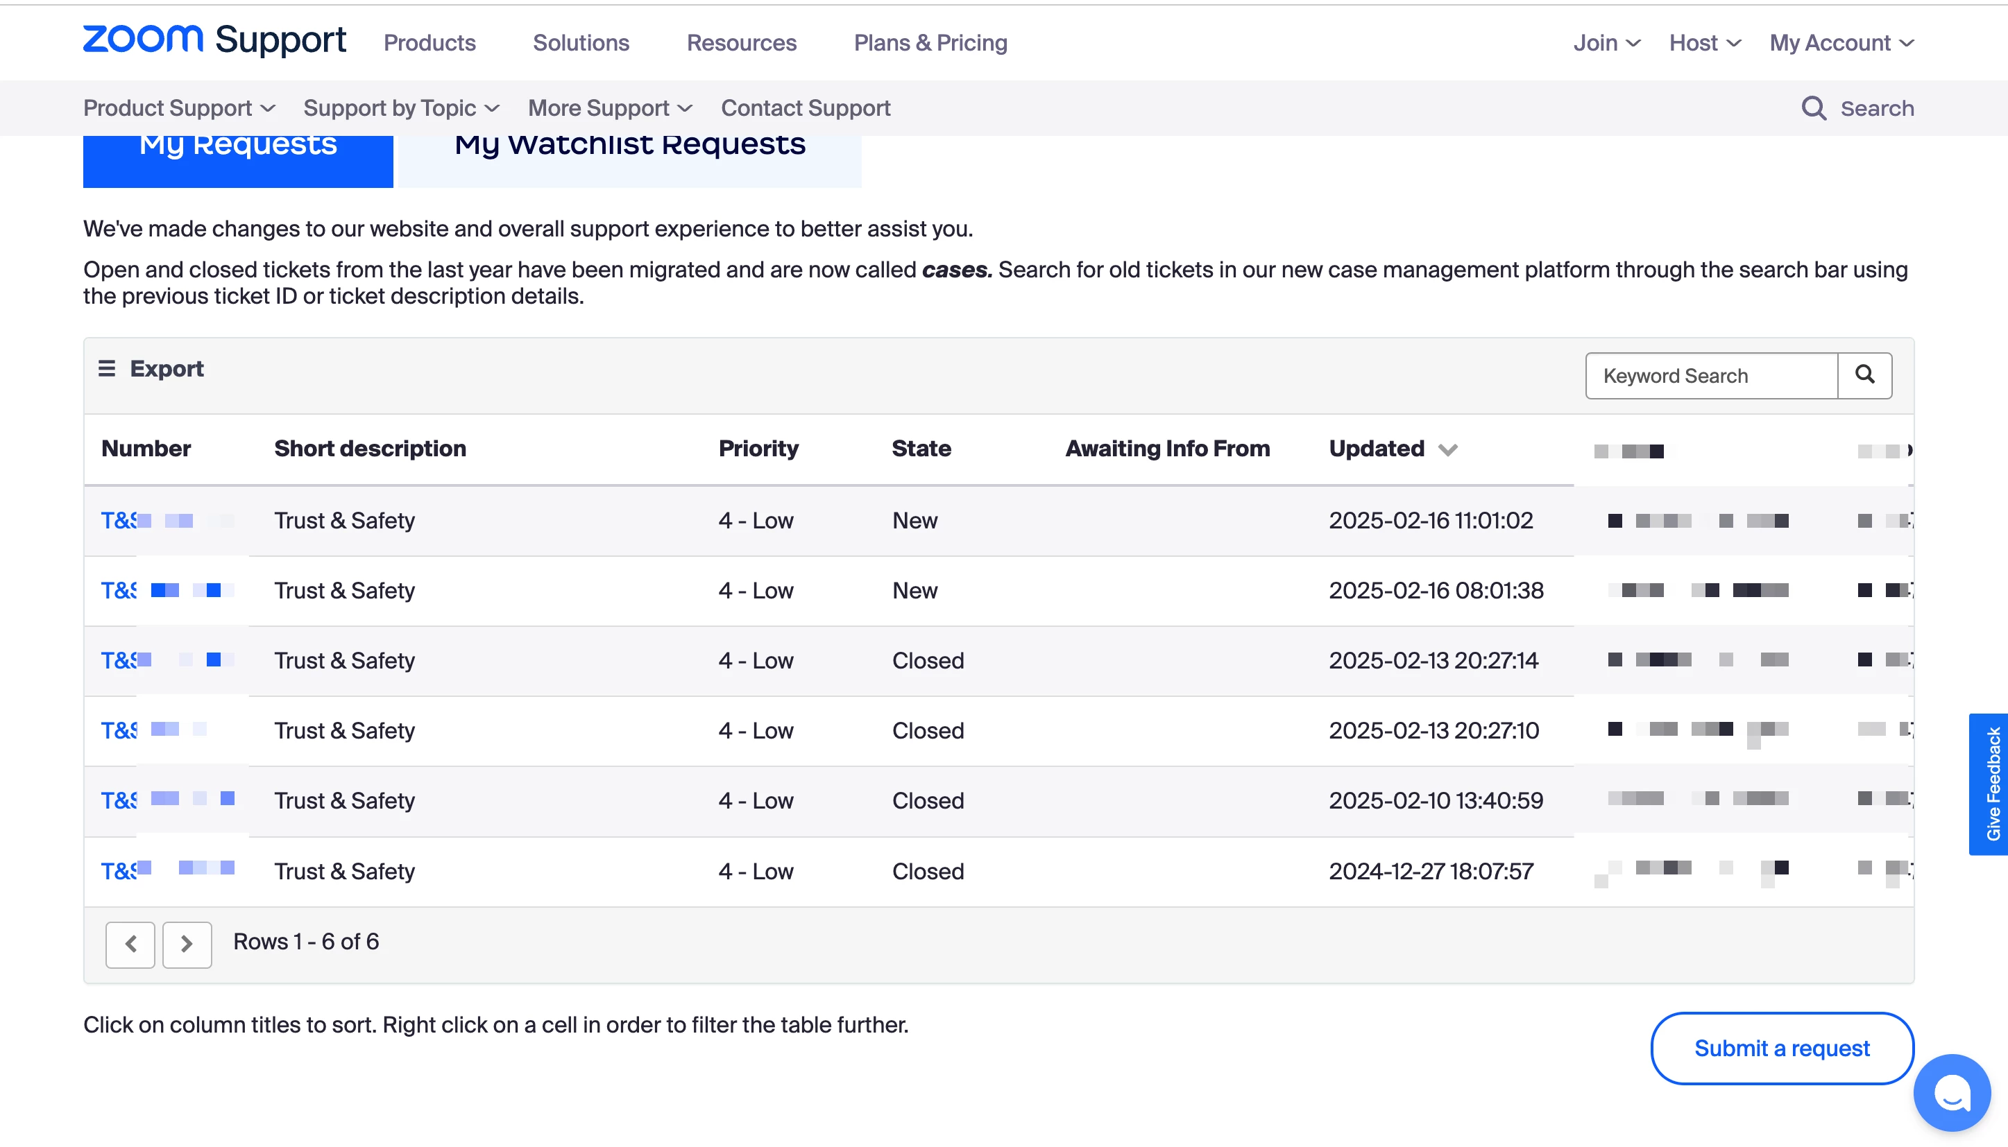Open the My Account dropdown
The width and height of the screenshot is (2008, 1147).
1841,42
